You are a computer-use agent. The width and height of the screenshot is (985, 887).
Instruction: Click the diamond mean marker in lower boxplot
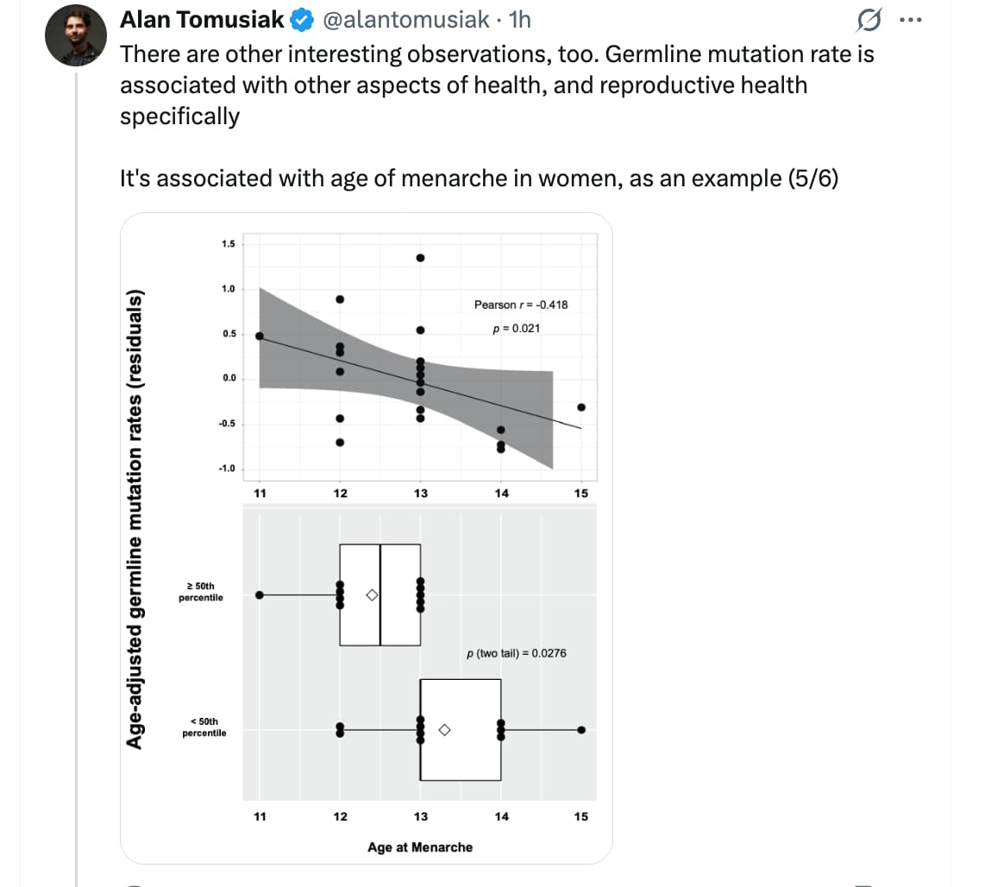(444, 730)
